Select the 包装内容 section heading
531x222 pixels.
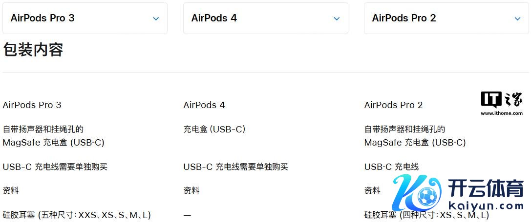(33, 50)
